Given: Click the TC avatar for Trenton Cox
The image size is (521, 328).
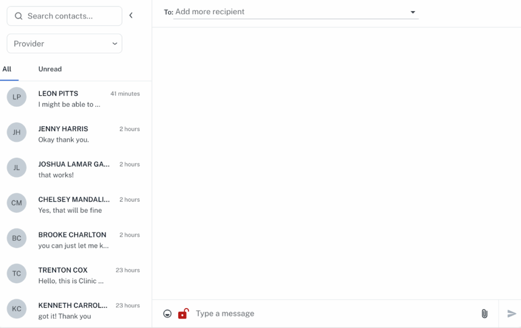Looking at the screenshot, I should (x=17, y=274).
